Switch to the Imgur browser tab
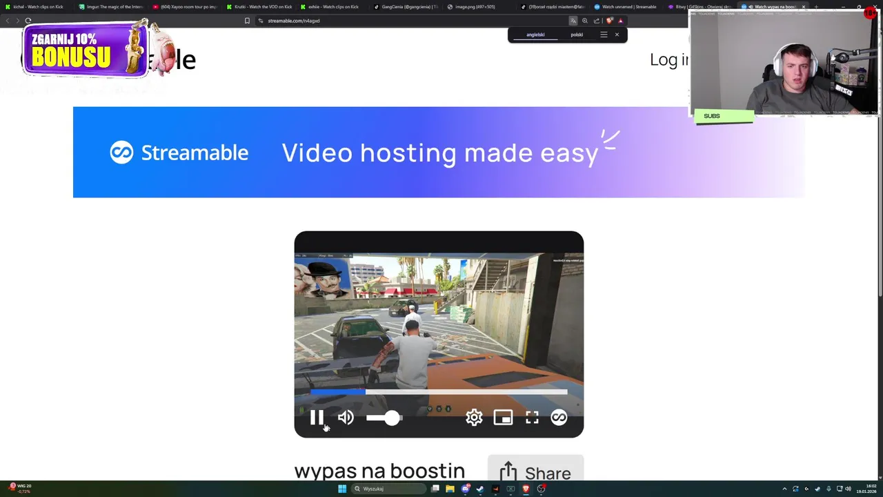This screenshot has height=497, width=883. click(110, 7)
